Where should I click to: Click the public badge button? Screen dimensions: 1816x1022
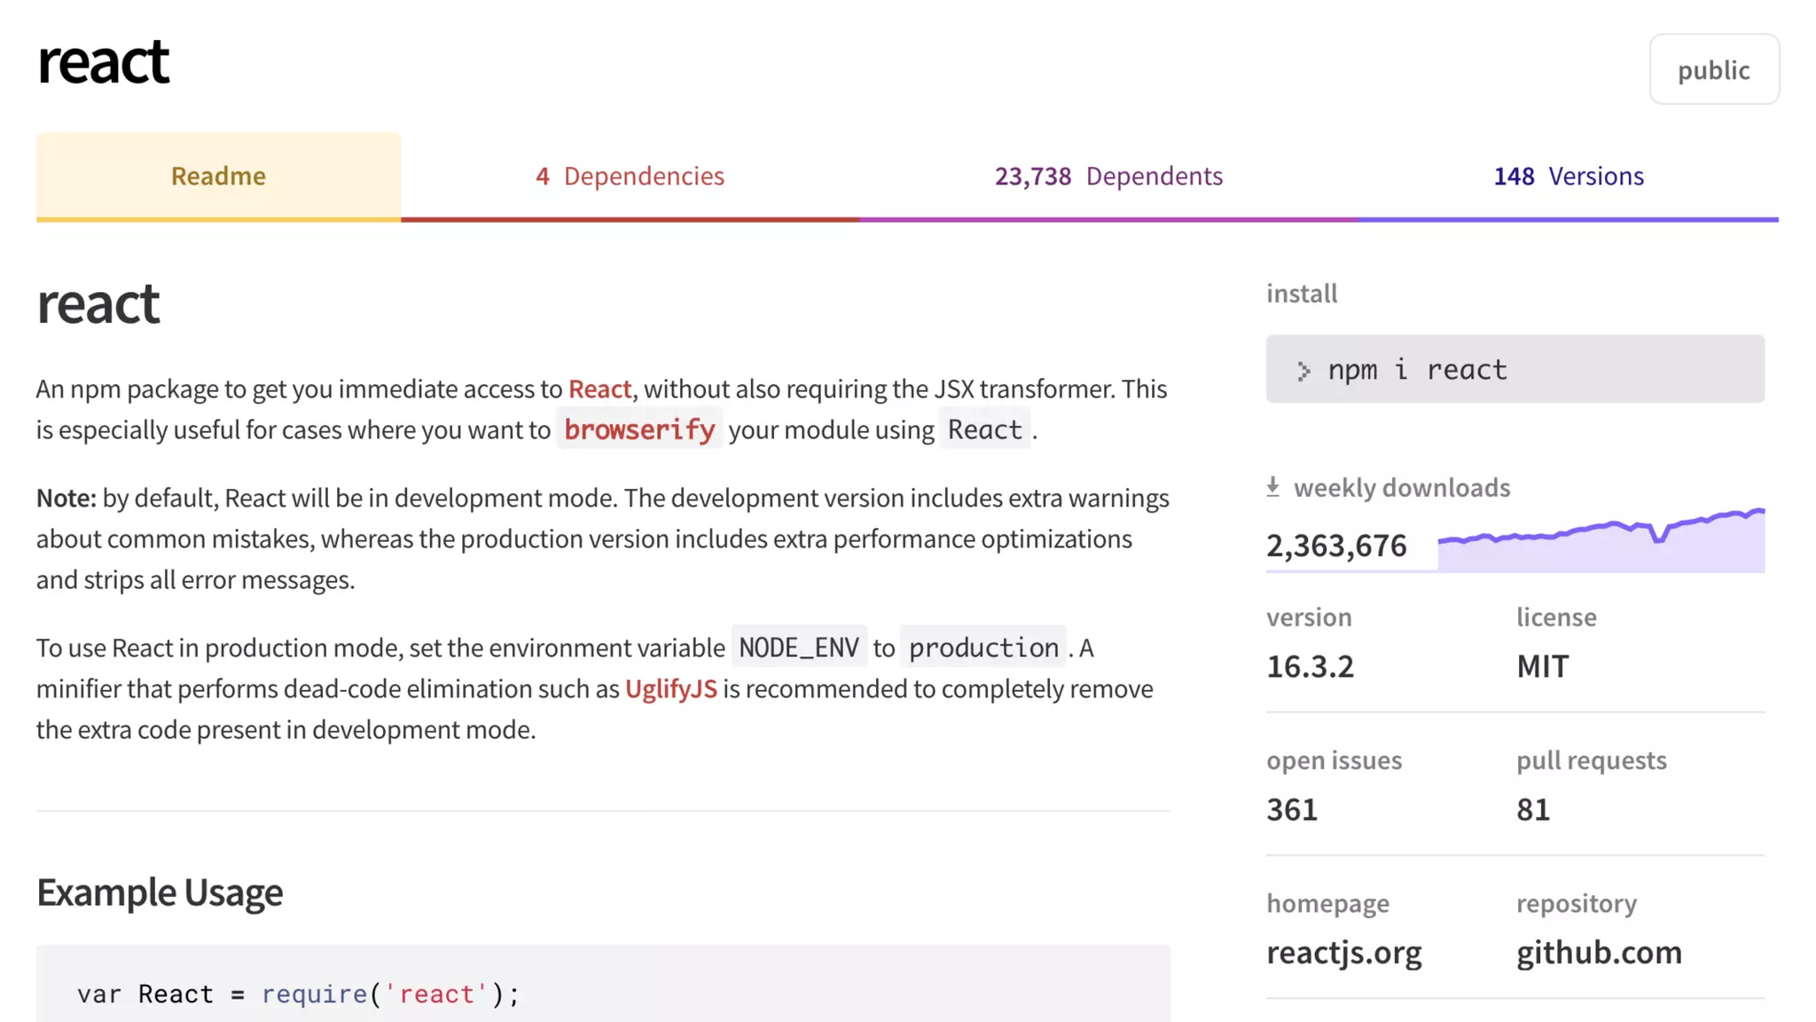tap(1713, 70)
